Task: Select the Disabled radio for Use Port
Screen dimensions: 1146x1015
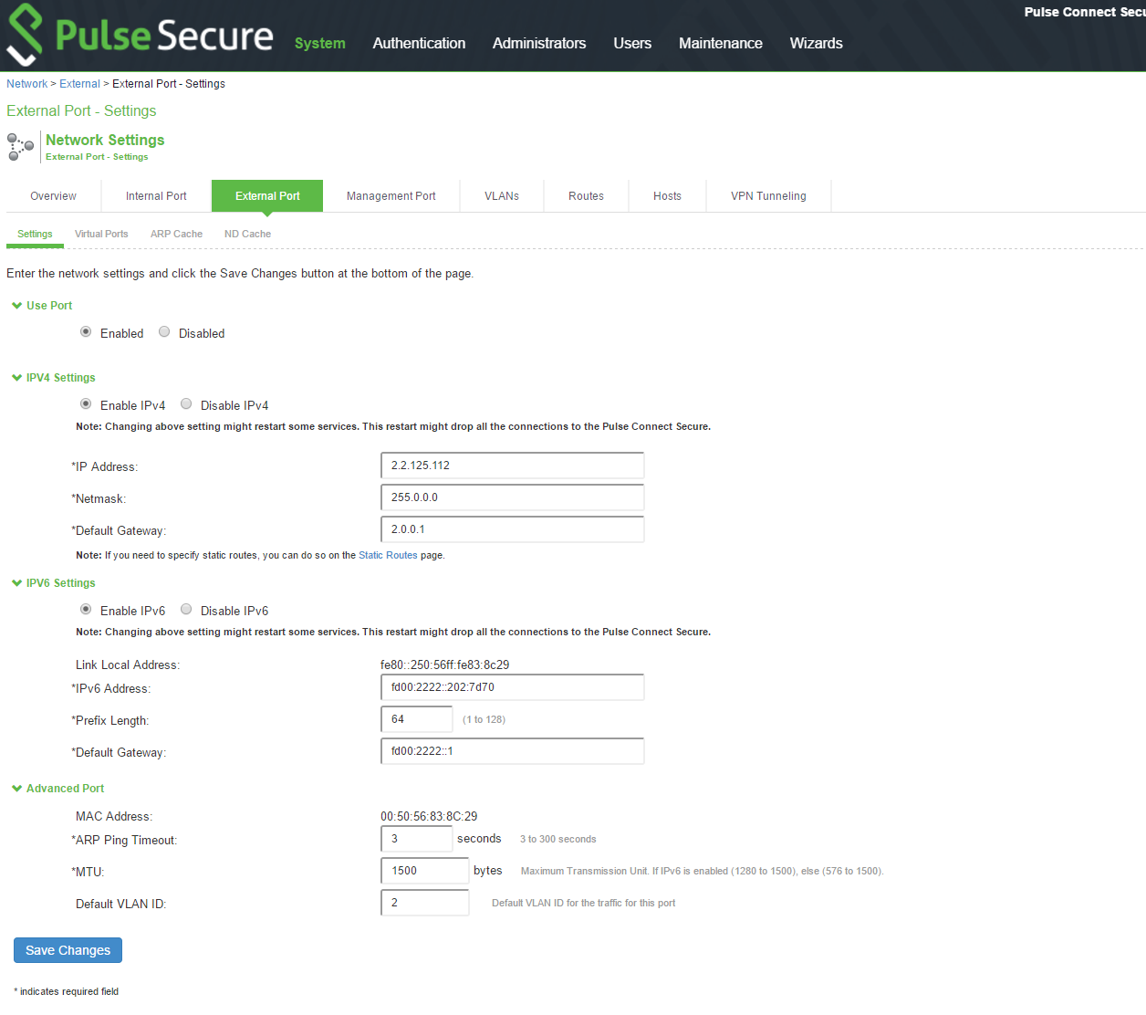Action: pyautogui.click(x=164, y=332)
